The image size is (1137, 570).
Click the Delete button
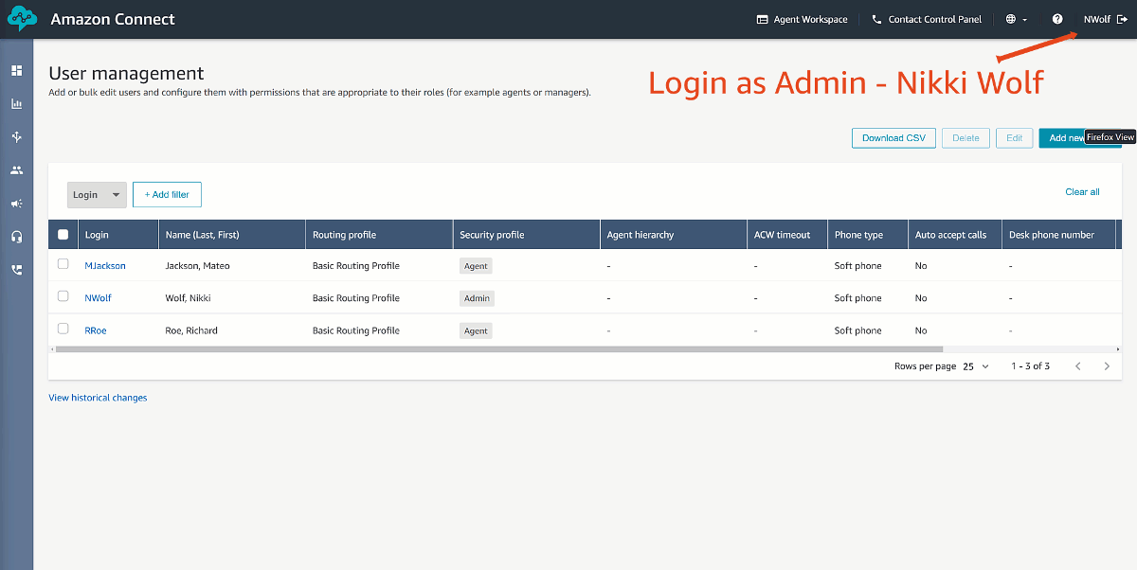pyautogui.click(x=966, y=138)
